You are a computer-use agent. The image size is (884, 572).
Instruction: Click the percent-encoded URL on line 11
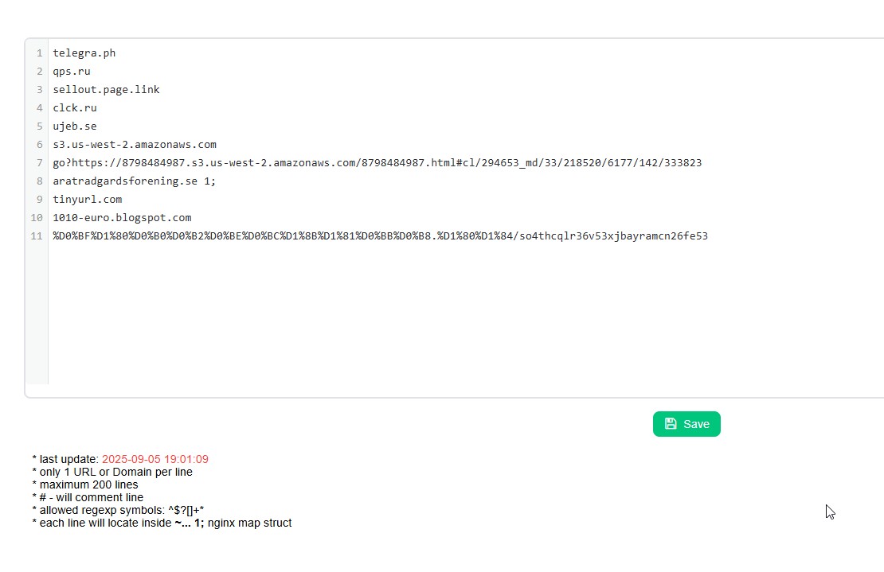pyautogui.click(x=380, y=236)
